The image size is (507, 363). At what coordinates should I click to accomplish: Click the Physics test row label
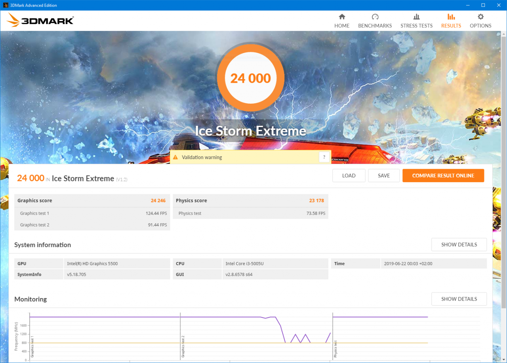190,213
